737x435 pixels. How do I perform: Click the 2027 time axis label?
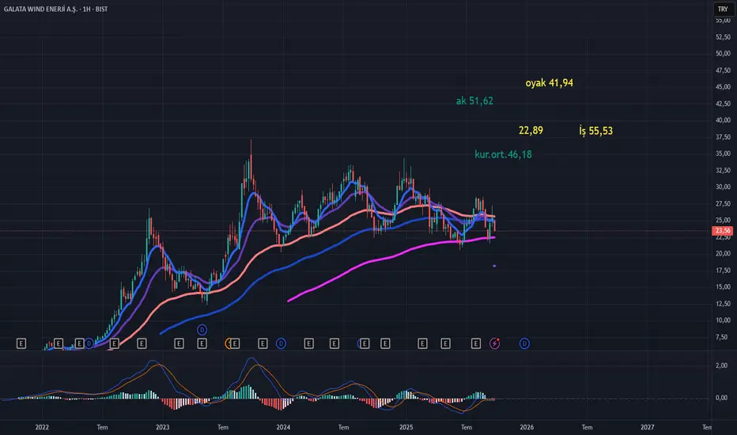pyautogui.click(x=647, y=427)
